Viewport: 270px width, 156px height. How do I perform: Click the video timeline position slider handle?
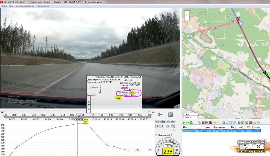(x=79, y=117)
